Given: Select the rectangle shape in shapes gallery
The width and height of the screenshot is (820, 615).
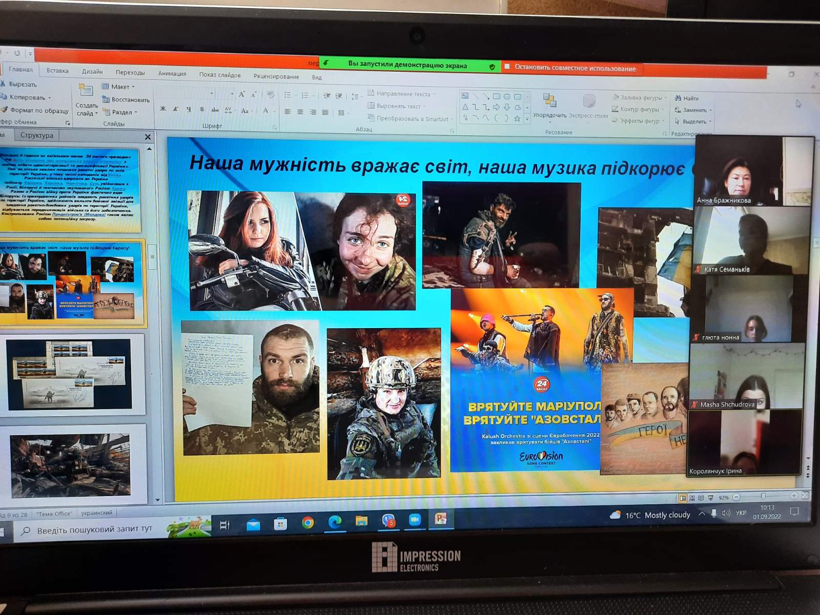Looking at the screenshot, I should pyautogui.click(x=496, y=96).
